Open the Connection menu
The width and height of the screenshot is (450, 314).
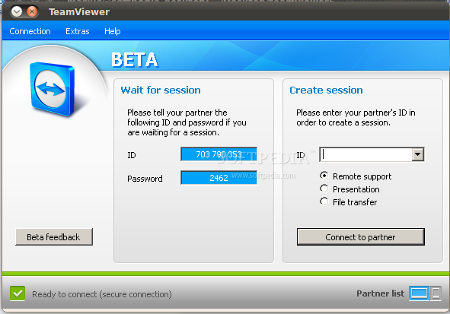click(30, 31)
